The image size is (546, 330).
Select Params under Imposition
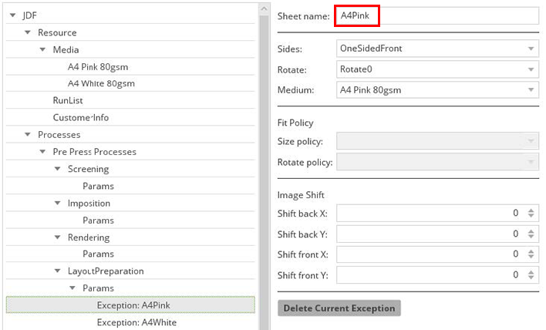pyautogui.click(x=98, y=220)
